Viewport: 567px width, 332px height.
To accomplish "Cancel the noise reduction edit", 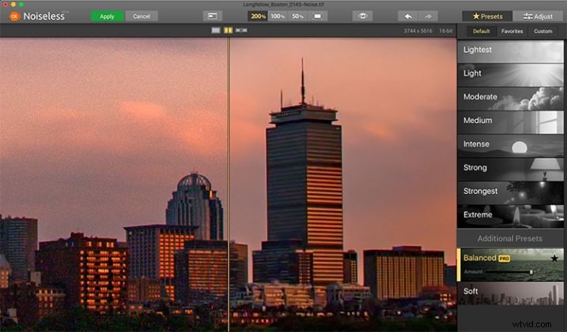I will point(142,17).
